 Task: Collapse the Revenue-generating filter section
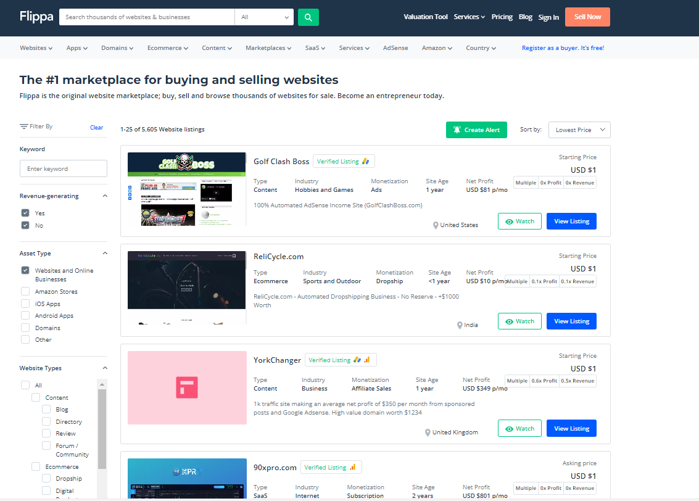pos(105,196)
